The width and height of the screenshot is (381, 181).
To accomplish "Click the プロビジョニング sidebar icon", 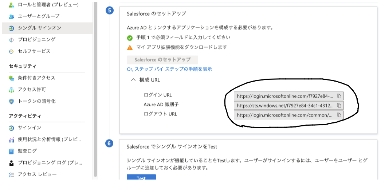I will pyautogui.click(x=11, y=40).
